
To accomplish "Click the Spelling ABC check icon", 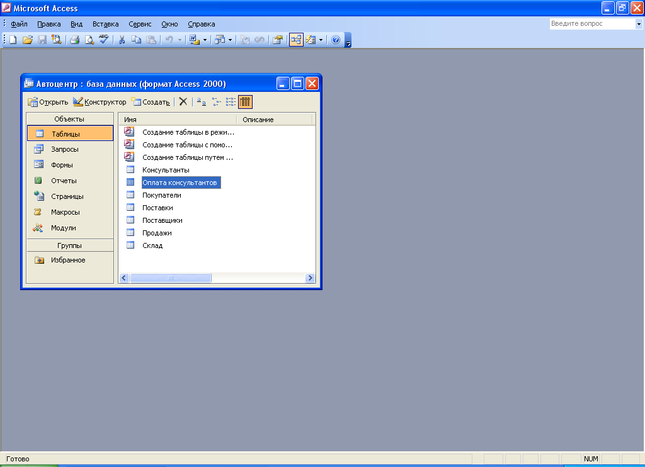I will click(x=104, y=40).
